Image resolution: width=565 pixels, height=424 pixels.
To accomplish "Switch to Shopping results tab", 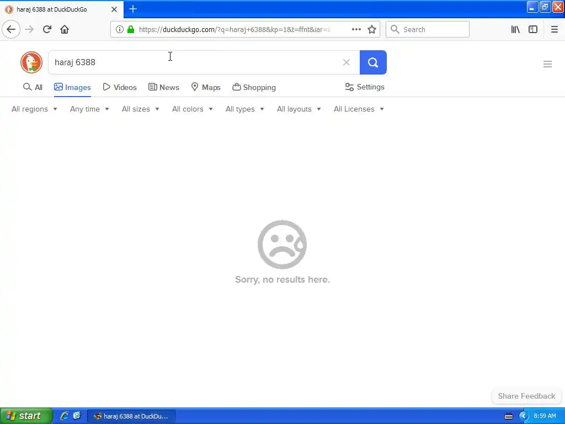I will (x=254, y=87).
